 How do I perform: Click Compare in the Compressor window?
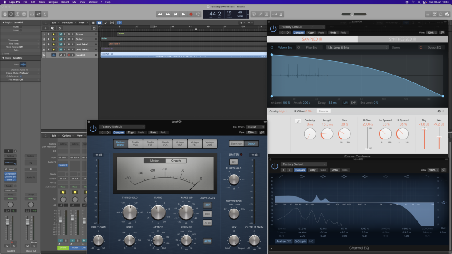118,132
